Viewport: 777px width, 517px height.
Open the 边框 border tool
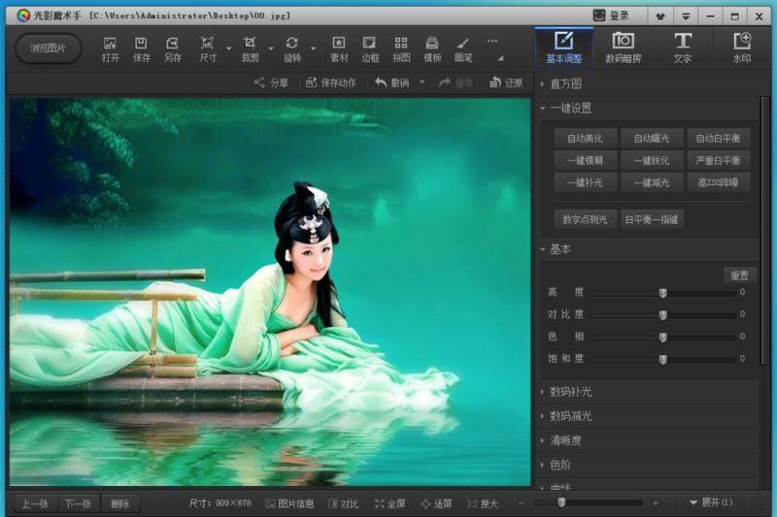370,48
